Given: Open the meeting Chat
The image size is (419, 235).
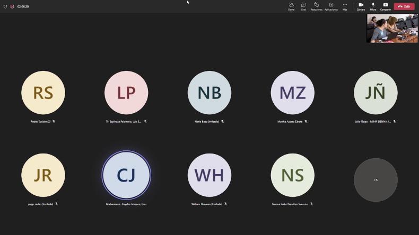Looking at the screenshot, I should [303, 6].
